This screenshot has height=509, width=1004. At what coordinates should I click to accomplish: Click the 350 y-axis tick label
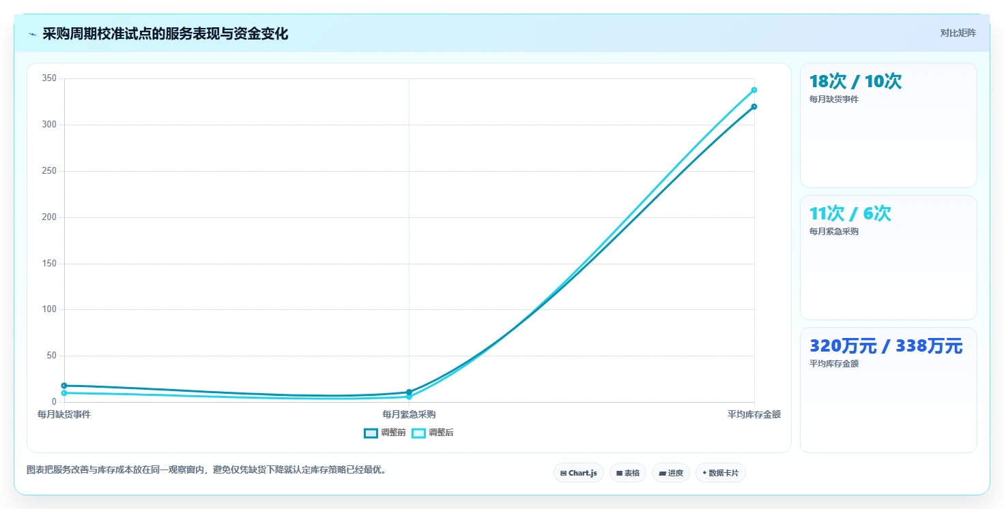point(49,78)
